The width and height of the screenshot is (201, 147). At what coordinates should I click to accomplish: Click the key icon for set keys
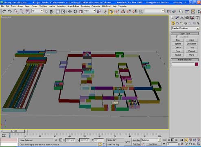click(127, 142)
